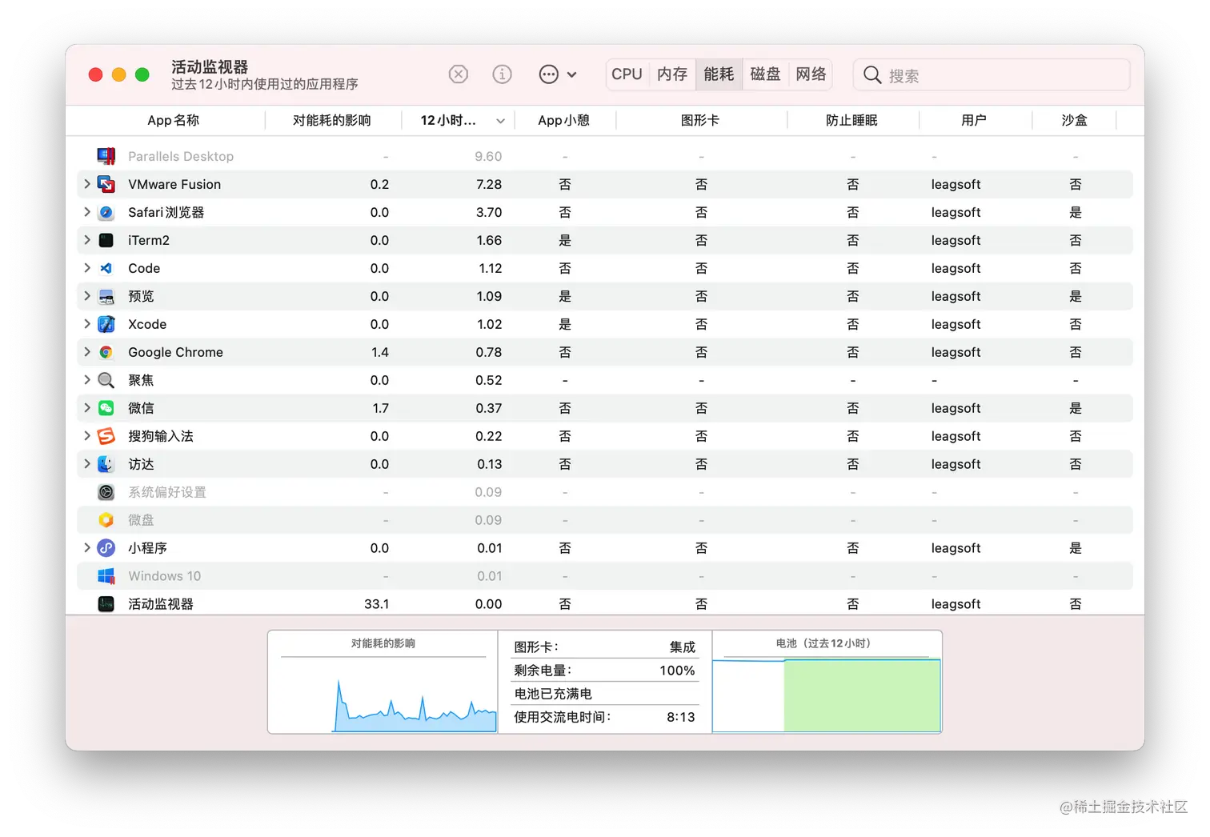Switch to the 磁盘 tab
Viewport: 1210px width, 837px height.
pos(765,74)
